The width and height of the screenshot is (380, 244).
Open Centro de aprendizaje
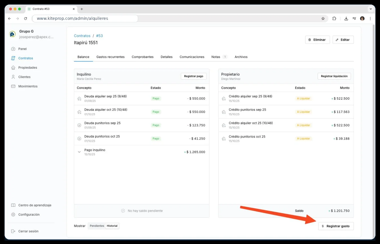(x=35, y=205)
